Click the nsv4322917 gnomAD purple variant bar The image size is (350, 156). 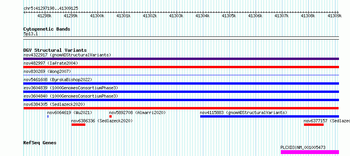(181, 59)
